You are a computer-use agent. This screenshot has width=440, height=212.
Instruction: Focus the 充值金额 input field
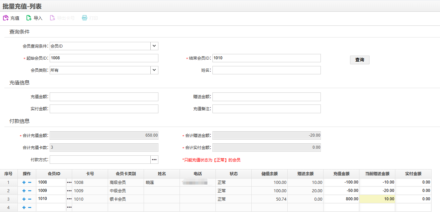104,97
